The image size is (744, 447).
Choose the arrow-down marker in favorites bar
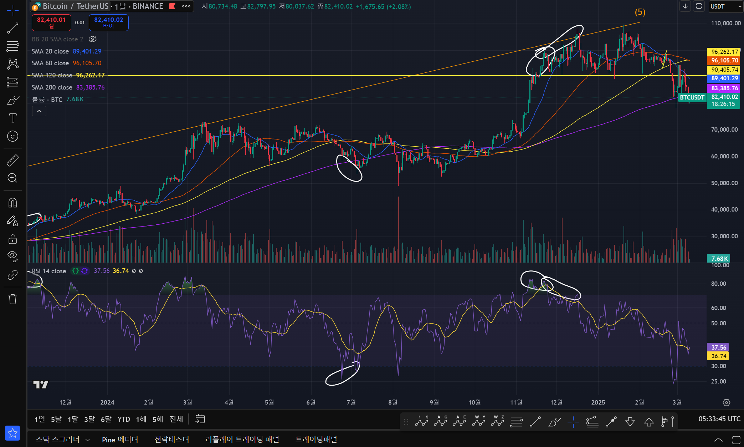(x=630, y=422)
